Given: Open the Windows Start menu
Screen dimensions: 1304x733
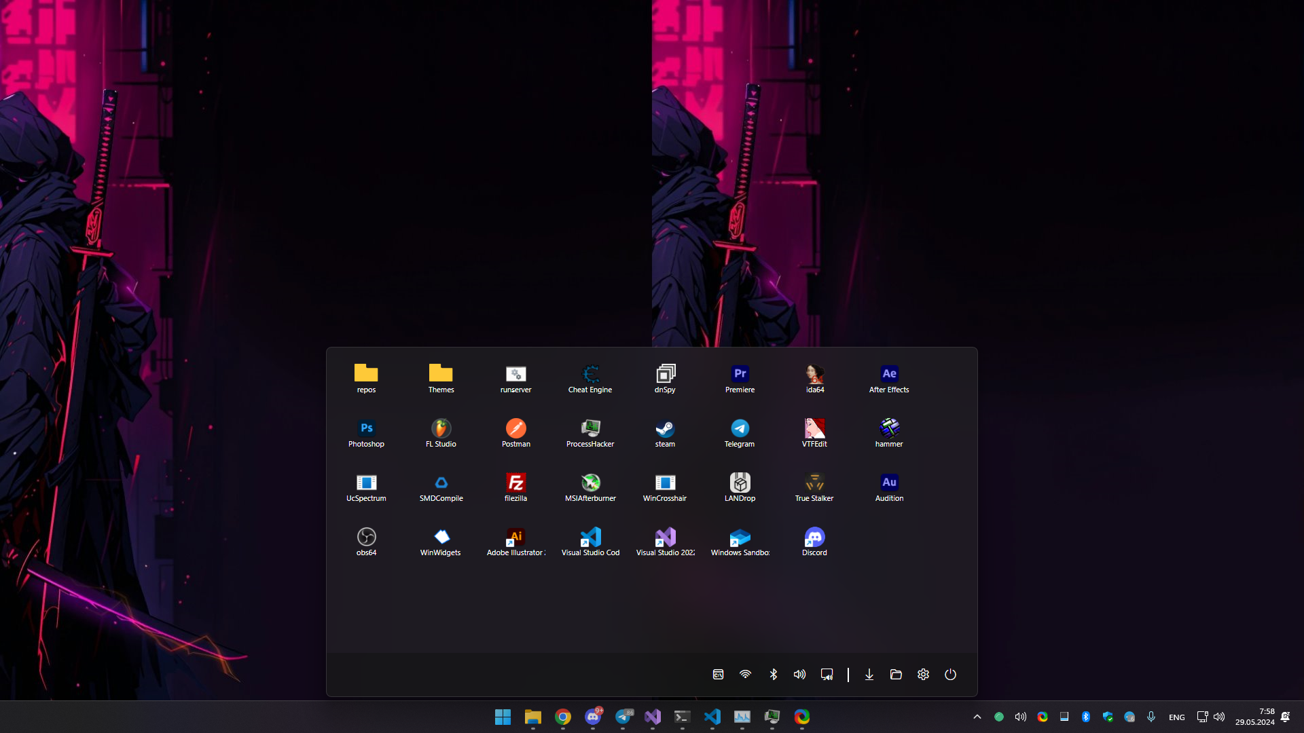Looking at the screenshot, I should (x=503, y=717).
